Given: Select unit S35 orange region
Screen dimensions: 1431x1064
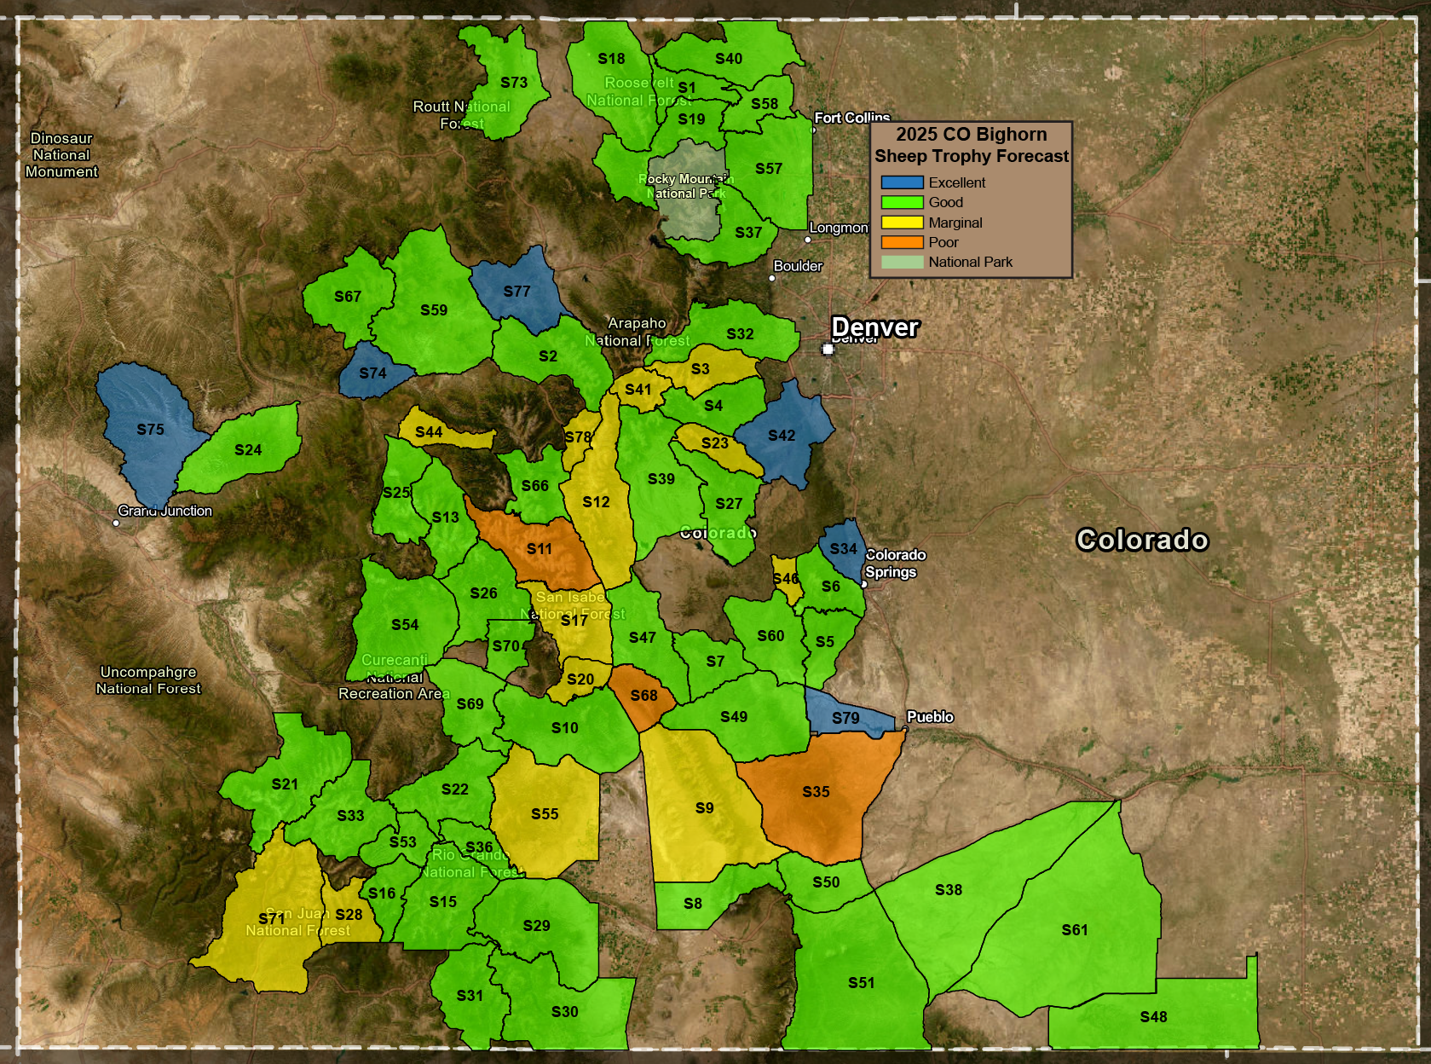Looking at the screenshot, I should pos(816,793).
